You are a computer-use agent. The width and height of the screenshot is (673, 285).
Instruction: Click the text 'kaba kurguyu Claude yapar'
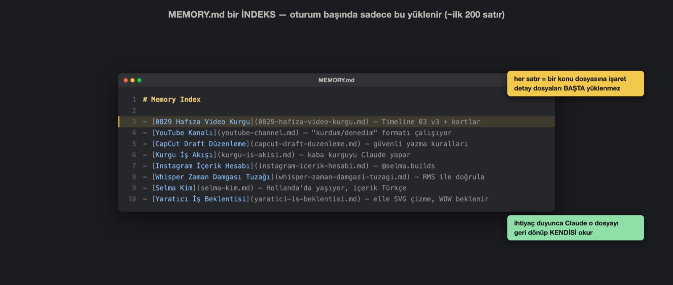[359, 155]
